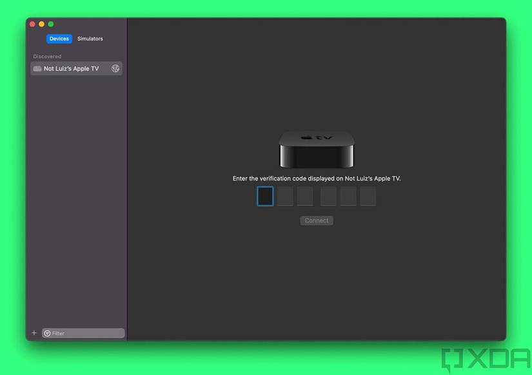The height and width of the screenshot is (375, 532).
Task: Click the filter icon in the Filter field
Action: pyautogui.click(x=48, y=333)
